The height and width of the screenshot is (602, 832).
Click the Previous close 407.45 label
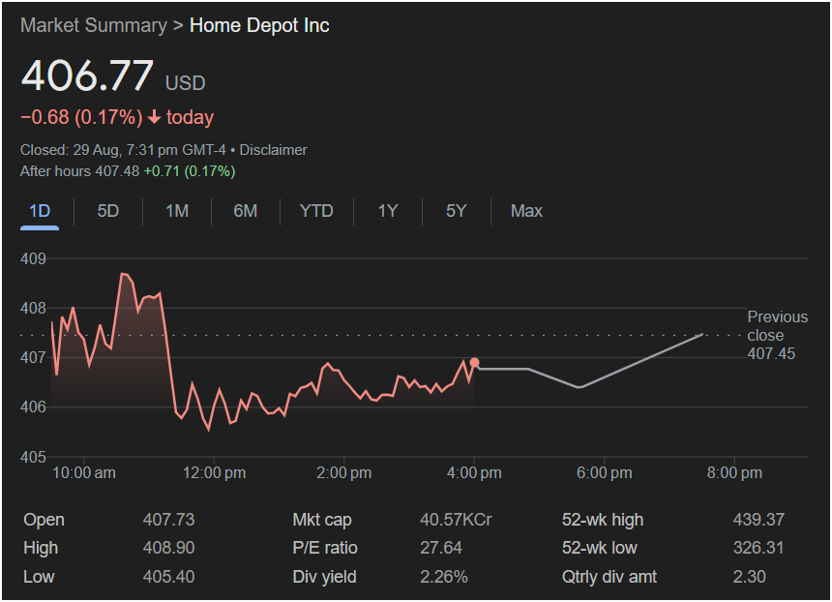tap(776, 335)
